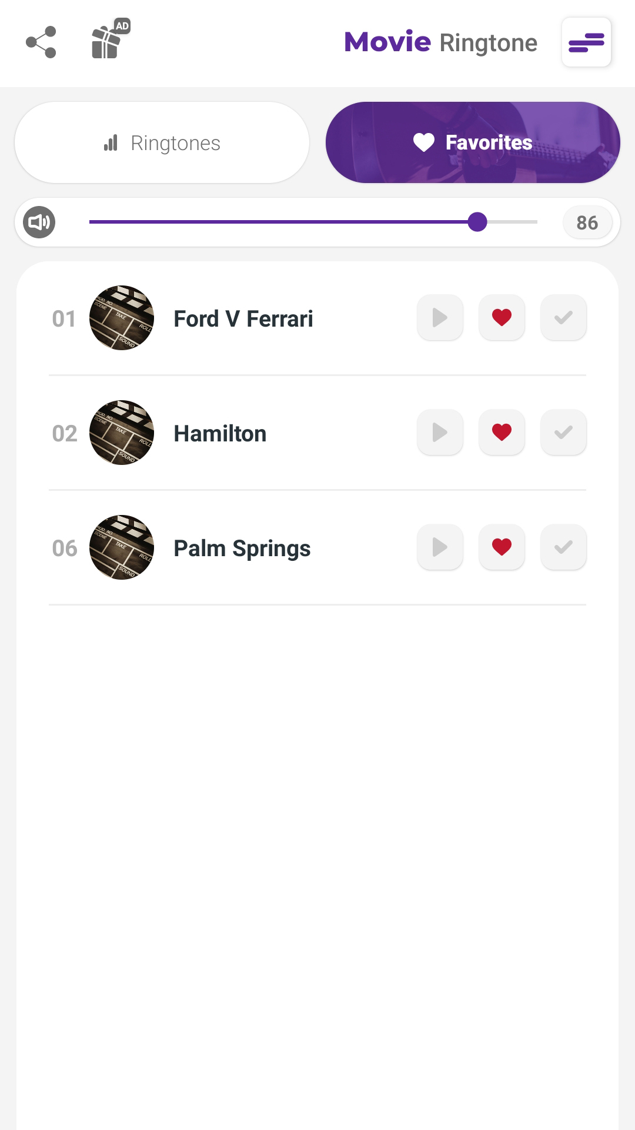
Task: Tap the Hamilton title text
Action: pos(220,434)
